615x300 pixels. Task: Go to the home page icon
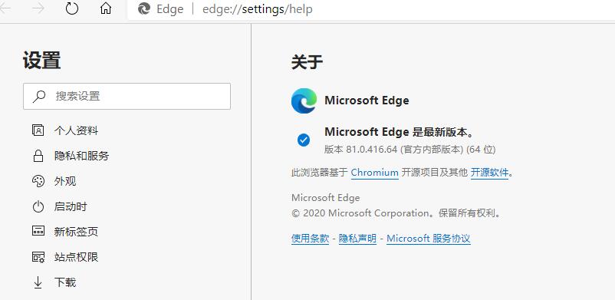point(106,8)
